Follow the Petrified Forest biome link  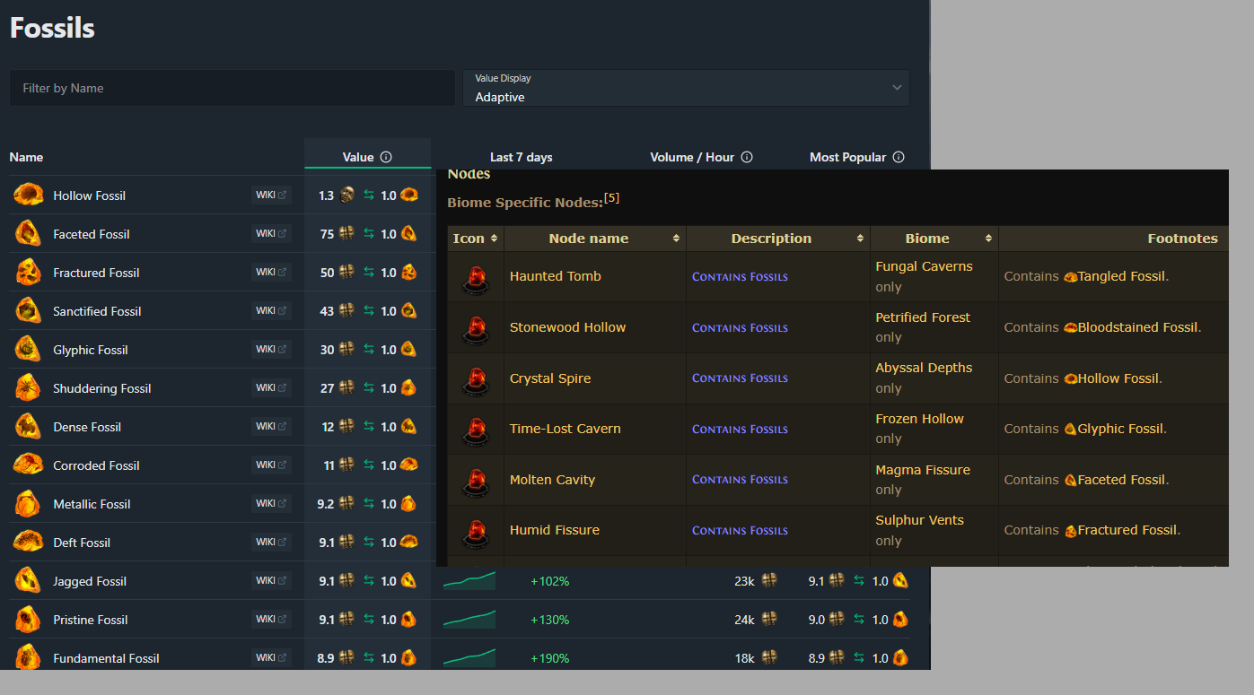pyautogui.click(x=923, y=317)
